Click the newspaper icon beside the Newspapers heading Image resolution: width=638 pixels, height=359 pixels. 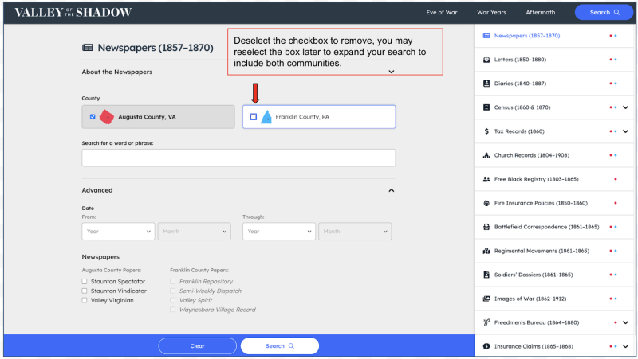click(88, 48)
